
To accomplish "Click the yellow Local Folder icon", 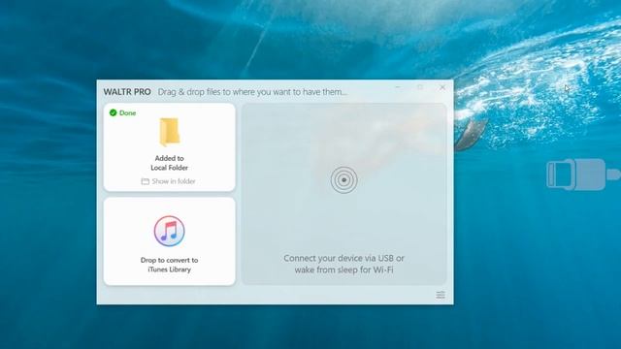I will pyautogui.click(x=170, y=132).
